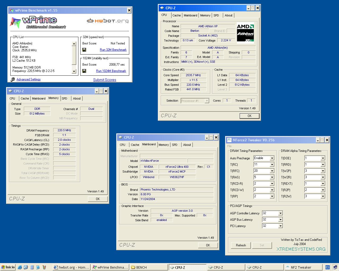This screenshot has width=339, height=271.
Task: Click the network icon in the system tray
Action: [x=335, y=267]
